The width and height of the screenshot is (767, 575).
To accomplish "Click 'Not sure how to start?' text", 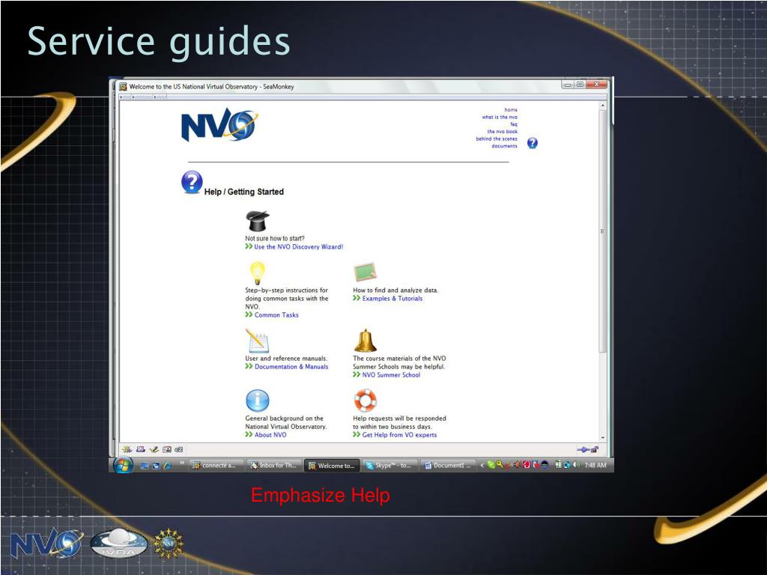I will 274,239.
